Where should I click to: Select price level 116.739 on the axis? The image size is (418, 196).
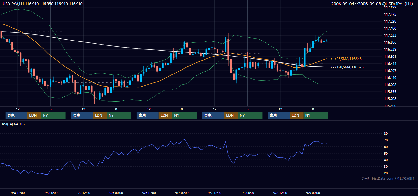[x=390, y=49]
